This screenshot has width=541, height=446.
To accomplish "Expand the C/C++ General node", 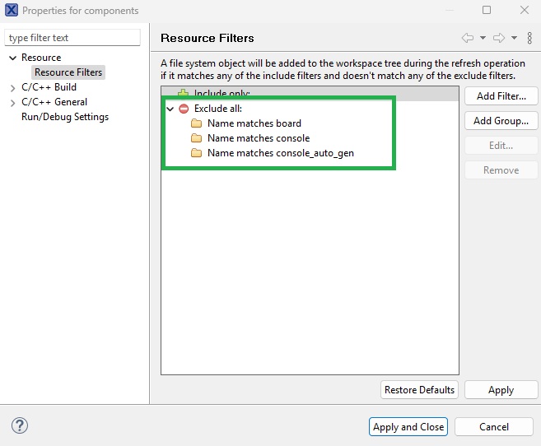I will 12,102.
